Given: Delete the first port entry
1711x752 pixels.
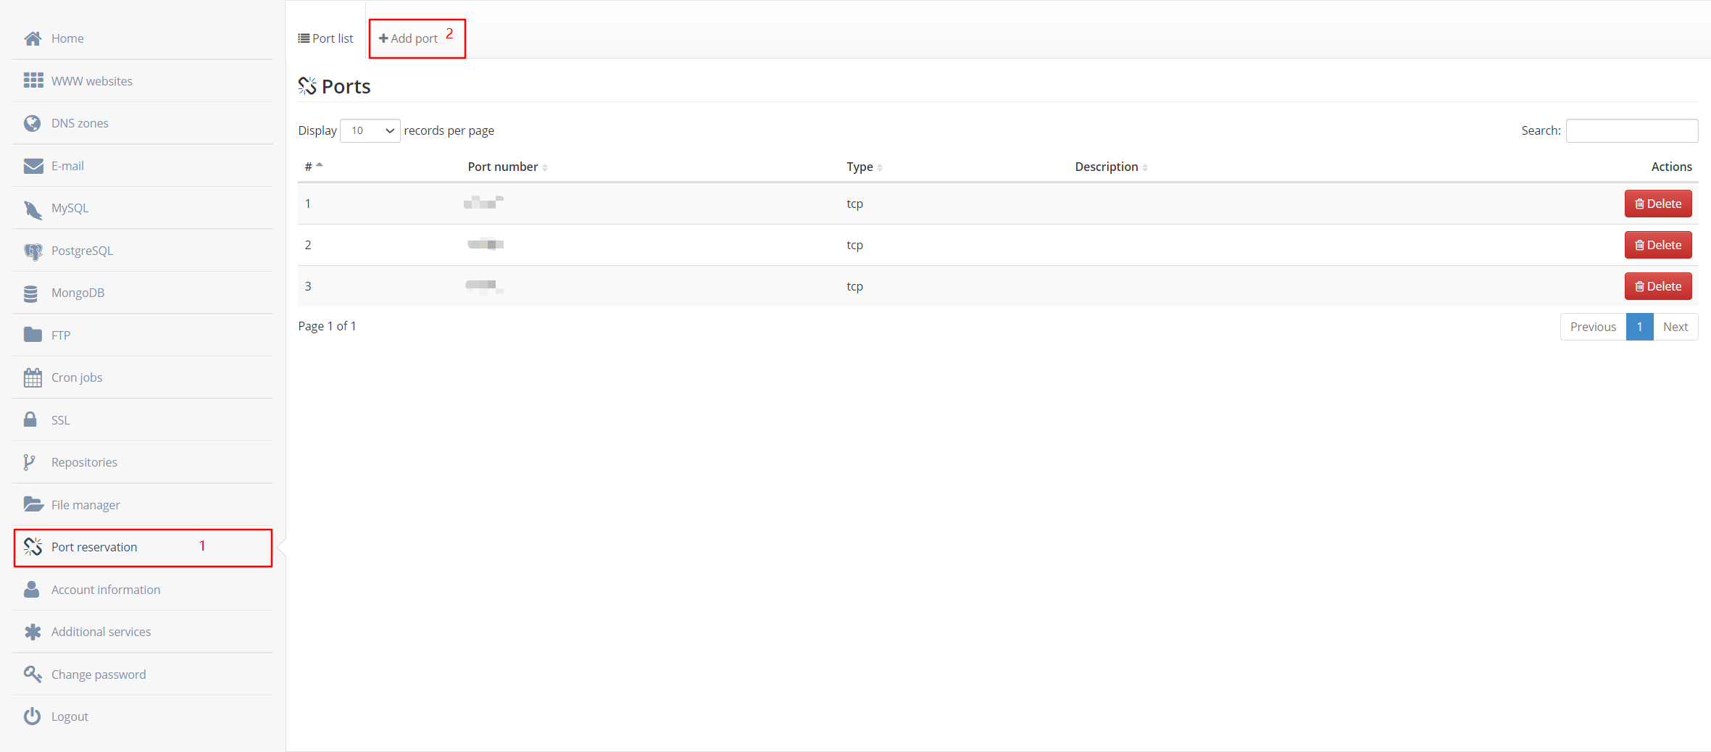Looking at the screenshot, I should pos(1657,204).
